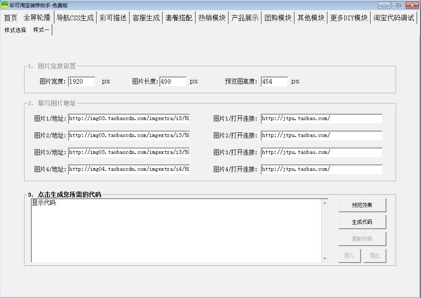421x298 pixels.
Task: Focus the 预览图高度 field
Action: (274, 82)
